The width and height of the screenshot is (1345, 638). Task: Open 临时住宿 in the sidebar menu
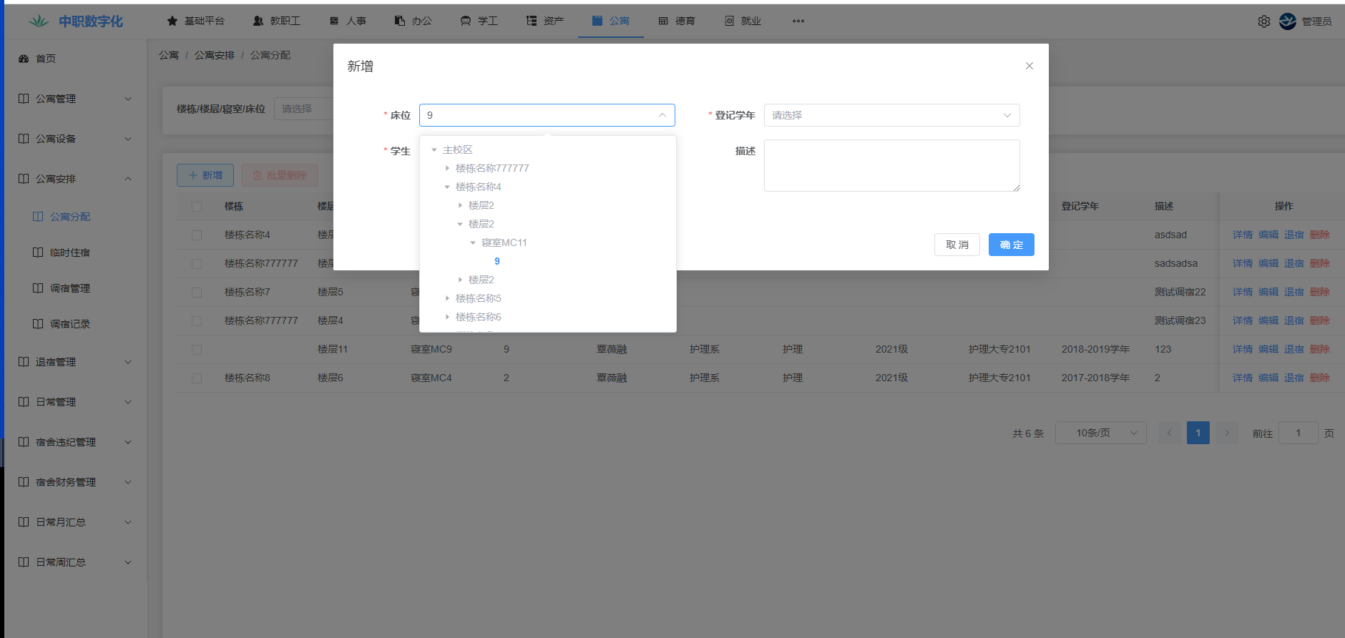(69, 252)
